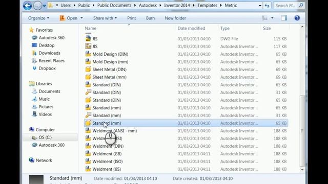Click Autodesk in the address breadcrumb
Screen dimensions: 328x184
coord(148,6)
